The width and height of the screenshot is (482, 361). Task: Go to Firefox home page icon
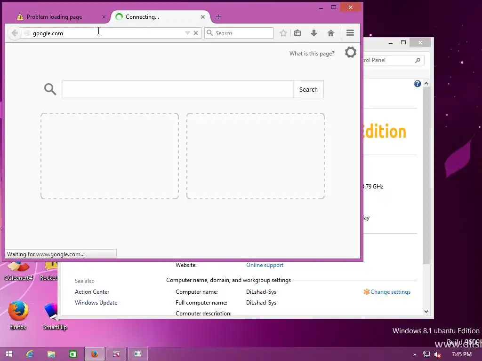click(331, 33)
